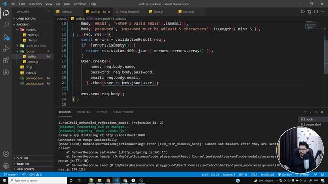
Task: Create a new terminal with plus icon
Action: click(306, 112)
